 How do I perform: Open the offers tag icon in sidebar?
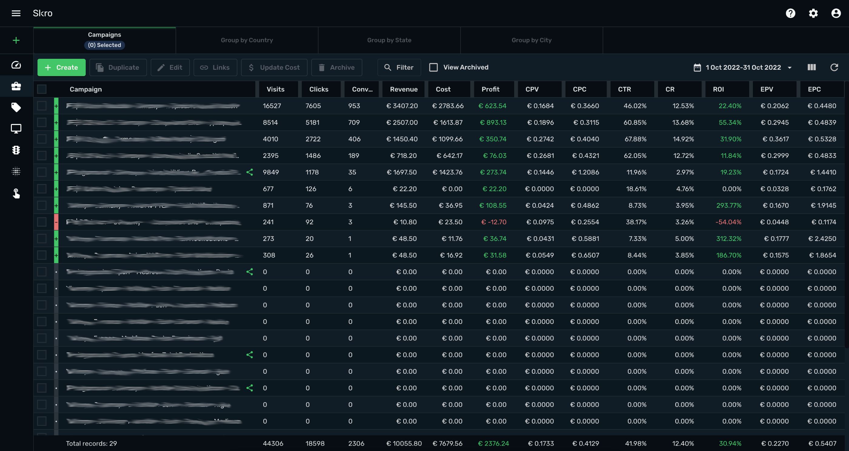[16, 107]
